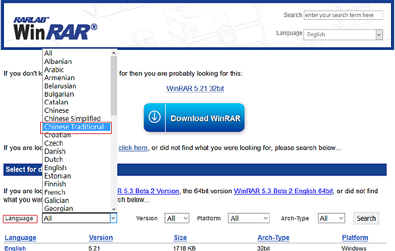The width and height of the screenshot is (395, 251).
Task: Sort table by Version column header
Action: pyautogui.click(x=101, y=238)
